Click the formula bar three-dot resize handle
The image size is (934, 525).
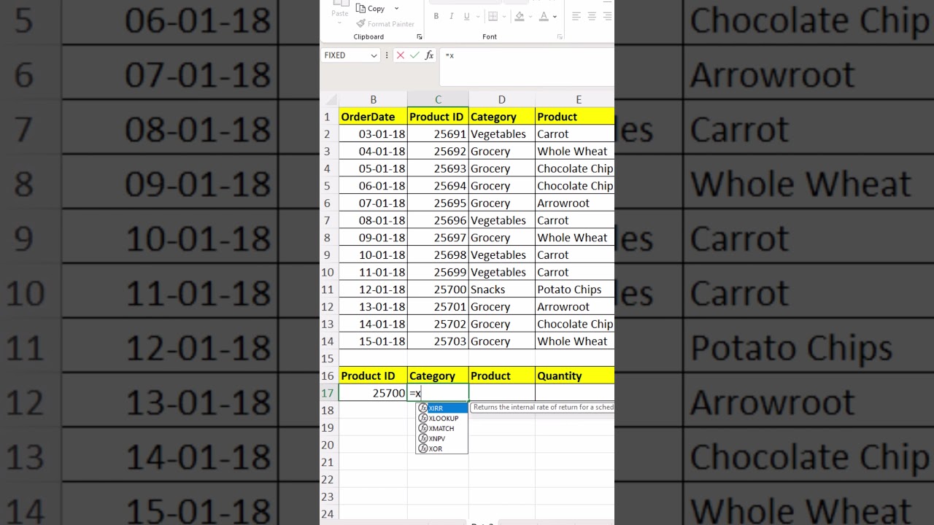pos(387,55)
